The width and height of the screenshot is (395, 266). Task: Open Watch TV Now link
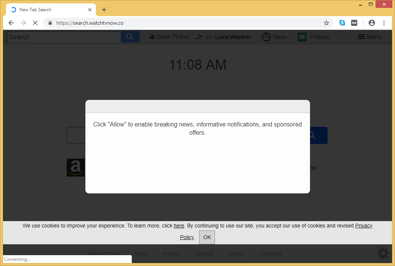pos(169,37)
